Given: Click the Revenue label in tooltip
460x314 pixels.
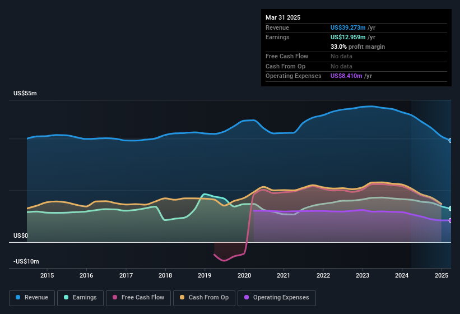Looking at the screenshot, I should [x=277, y=27].
